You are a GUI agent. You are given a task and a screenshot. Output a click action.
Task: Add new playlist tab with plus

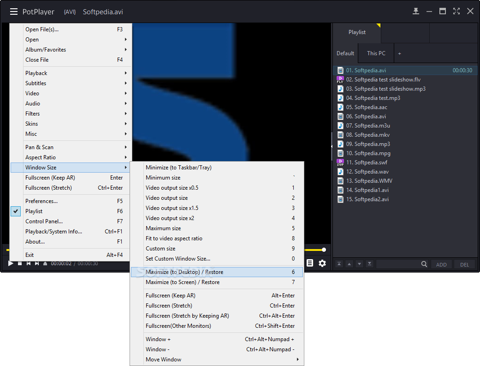(x=399, y=53)
